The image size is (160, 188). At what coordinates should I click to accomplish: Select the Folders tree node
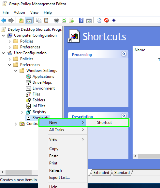pos(39,100)
